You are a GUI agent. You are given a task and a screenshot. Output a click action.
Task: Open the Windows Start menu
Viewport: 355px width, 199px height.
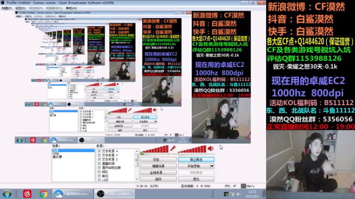click(7, 194)
